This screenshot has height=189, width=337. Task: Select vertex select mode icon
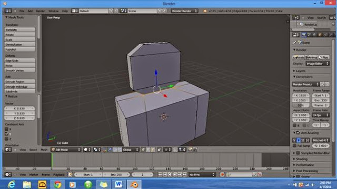coord(143,150)
